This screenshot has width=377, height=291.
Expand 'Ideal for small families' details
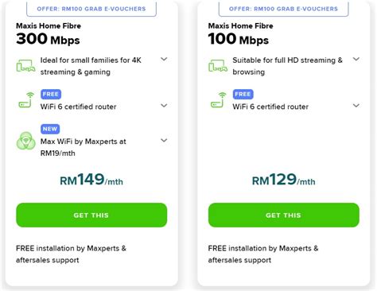pyautogui.click(x=164, y=59)
